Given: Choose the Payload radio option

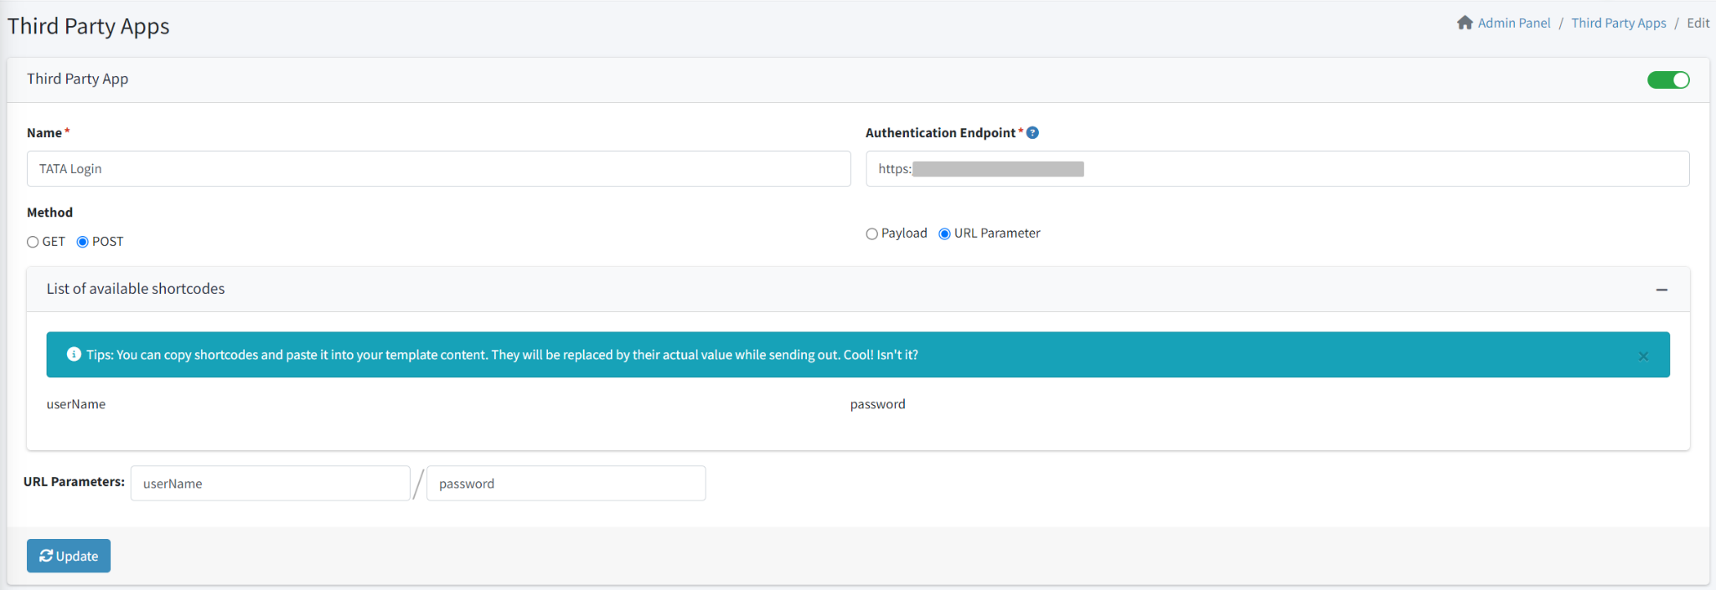Looking at the screenshot, I should [871, 233].
